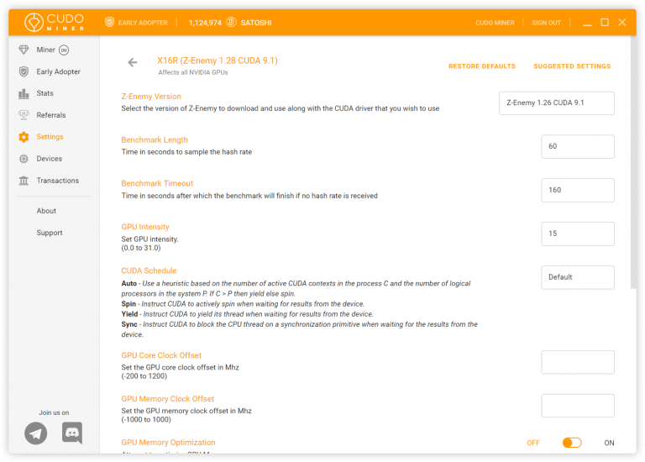This screenshot has width=645, height=462.
Task: Go back using the arrow icon
Action: click(x=133, y=62)
